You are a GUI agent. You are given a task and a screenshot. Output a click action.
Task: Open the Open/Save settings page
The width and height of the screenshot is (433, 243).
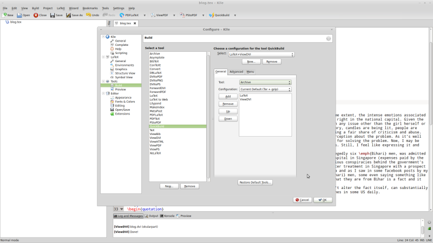tap(122, 110)
